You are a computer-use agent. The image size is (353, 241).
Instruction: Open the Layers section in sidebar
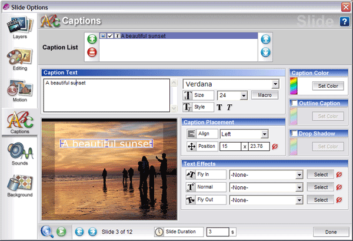click(x=19, y=27)
